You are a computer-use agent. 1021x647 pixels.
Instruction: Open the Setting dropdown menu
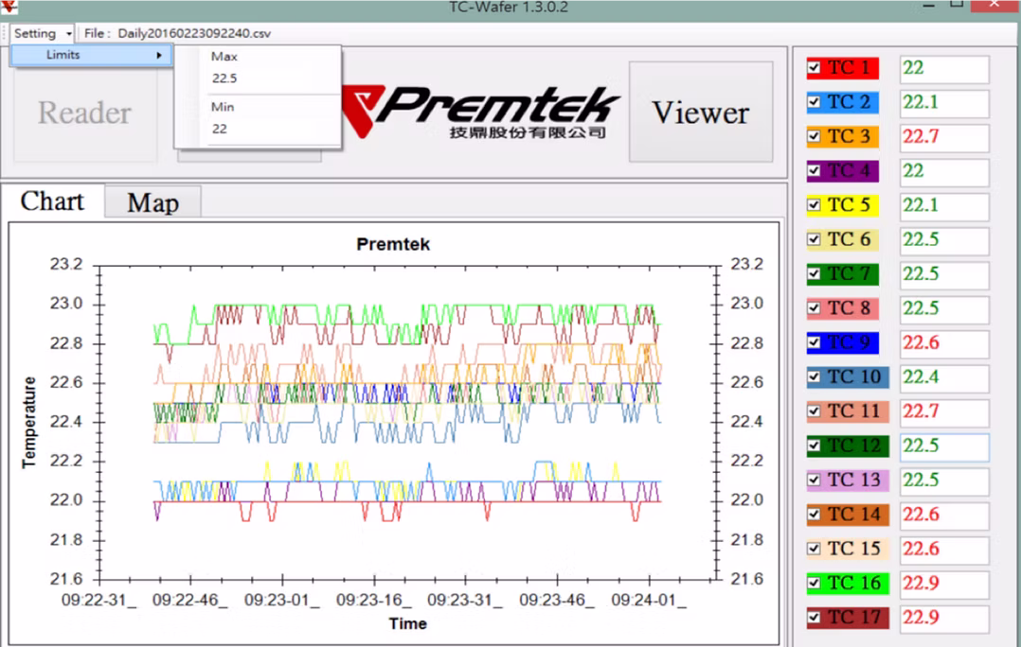click(42, 33)
